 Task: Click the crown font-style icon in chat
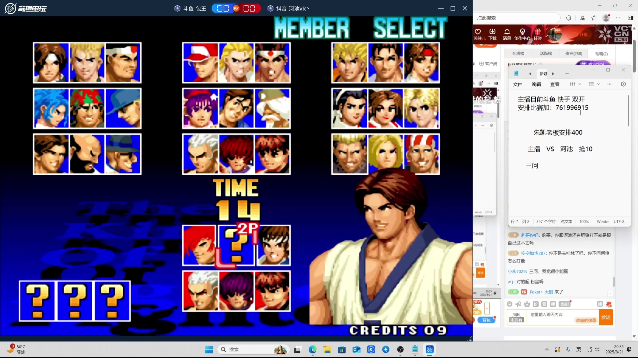coord(527,304)
